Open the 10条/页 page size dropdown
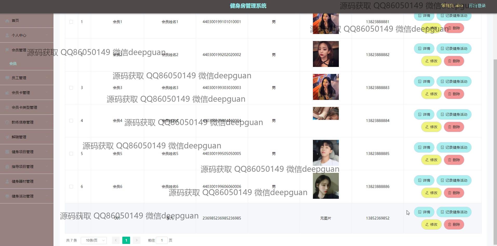This screenshot has height=246, width=497. tap(93, 240)
